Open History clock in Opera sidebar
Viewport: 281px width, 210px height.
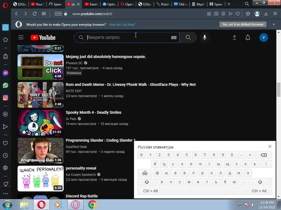[x=5, y=156]
